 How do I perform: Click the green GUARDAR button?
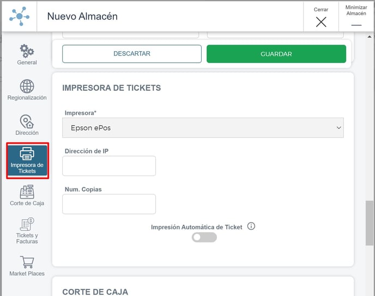pyautogui.click(x=276, y=54)
